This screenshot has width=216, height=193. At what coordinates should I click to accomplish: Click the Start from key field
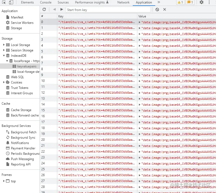click(x=108, y=10)
